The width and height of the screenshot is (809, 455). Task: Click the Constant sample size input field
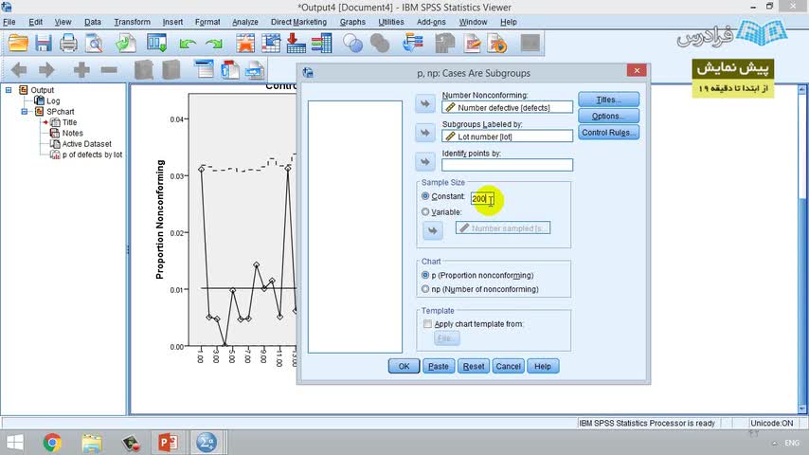pos(483,199)
